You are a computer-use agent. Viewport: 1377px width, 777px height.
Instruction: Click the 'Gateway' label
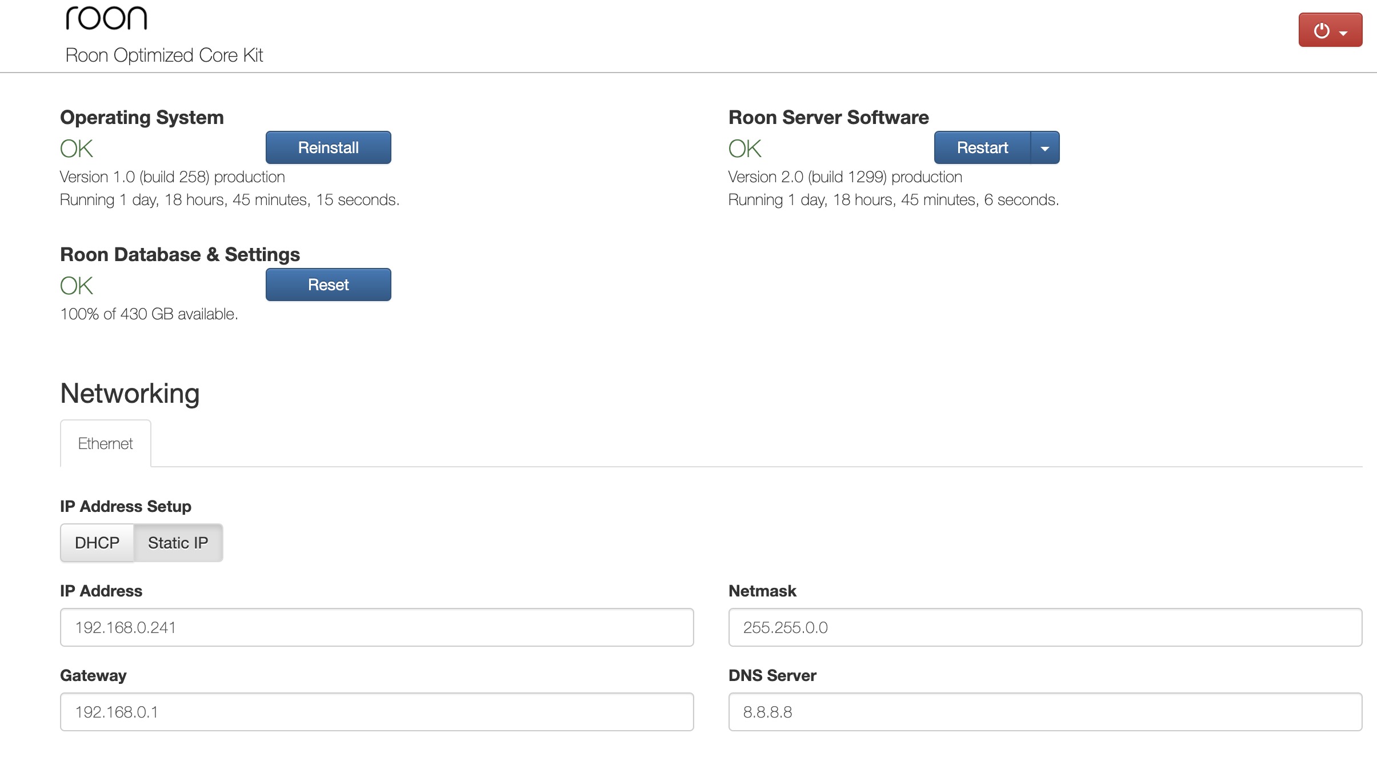(x=93, y=675)
